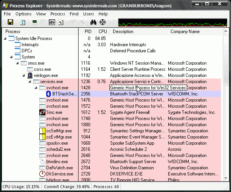231x192 pixels.
Task: Collapse the System Idle Process tree node
Action: 5,38
